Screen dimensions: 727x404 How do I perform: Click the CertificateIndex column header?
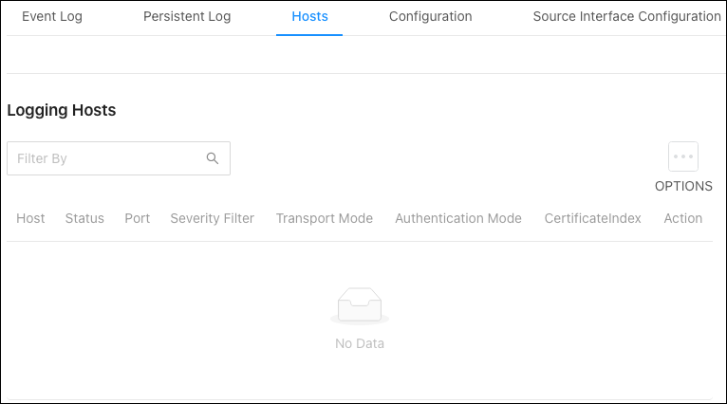coord(592,218)
